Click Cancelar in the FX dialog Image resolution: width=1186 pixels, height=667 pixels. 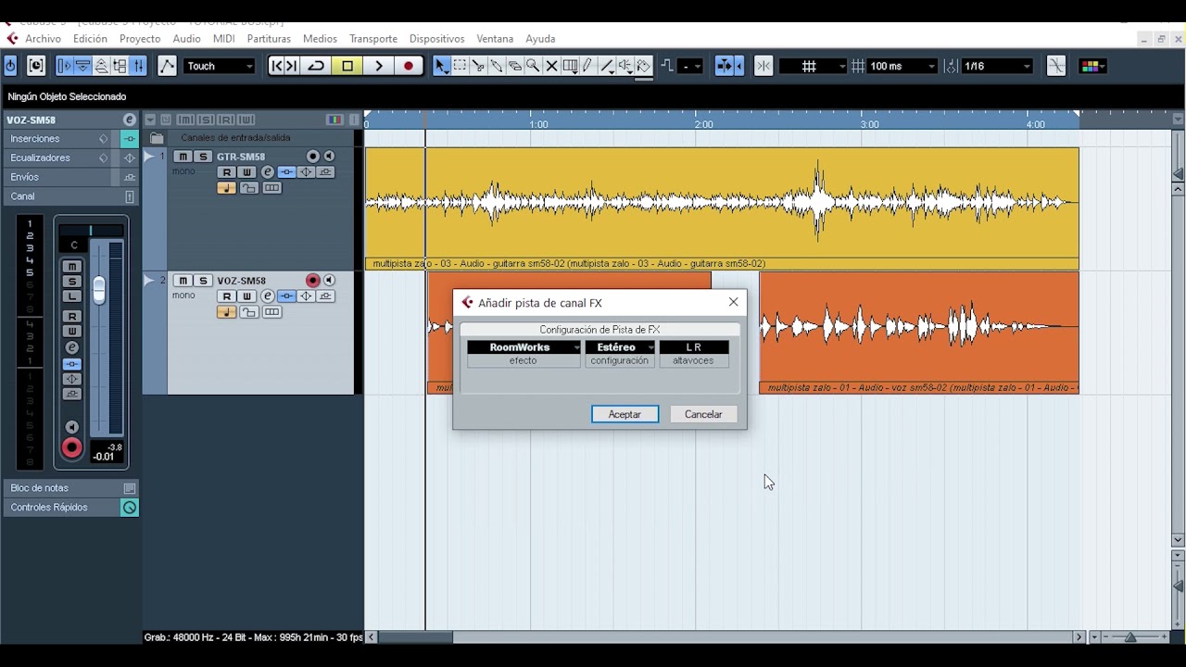(703, 414)
